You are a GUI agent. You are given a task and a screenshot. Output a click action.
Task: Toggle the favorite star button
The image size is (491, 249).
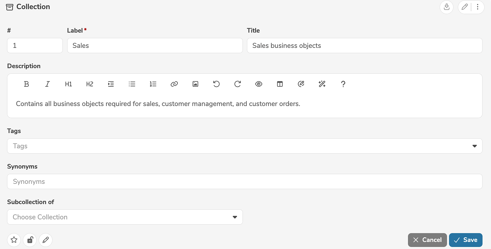tap(14, 240)
